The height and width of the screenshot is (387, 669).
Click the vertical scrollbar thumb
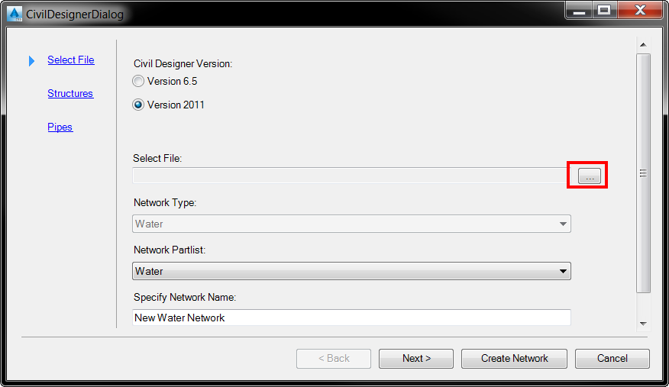[x=643, y=173]
